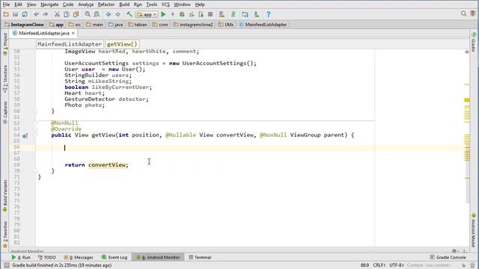Toggle tool window bars via bottom-left corner icon
Screen dimensions: 479x269
[7, 265]
